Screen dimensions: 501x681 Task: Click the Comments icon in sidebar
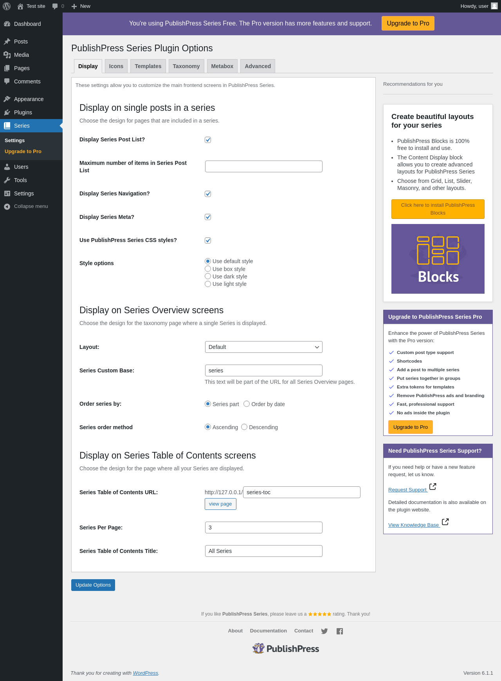pos(7,81)
